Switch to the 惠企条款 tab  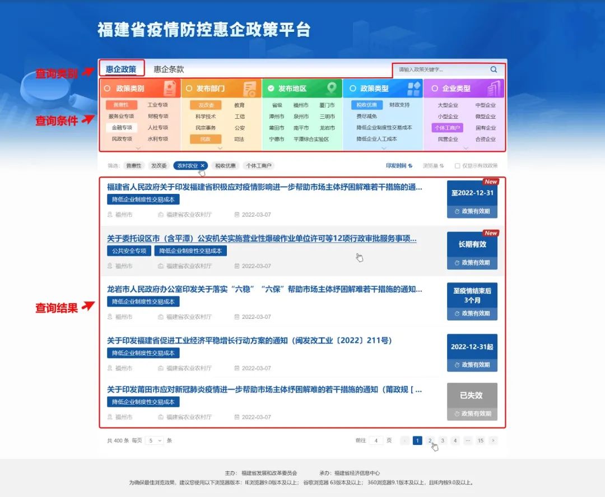169,69
